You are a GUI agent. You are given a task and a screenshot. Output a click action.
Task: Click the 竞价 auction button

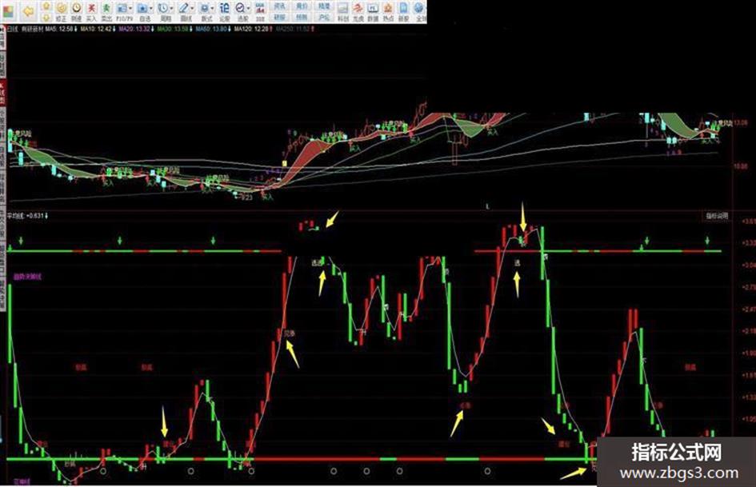point(302,6)
